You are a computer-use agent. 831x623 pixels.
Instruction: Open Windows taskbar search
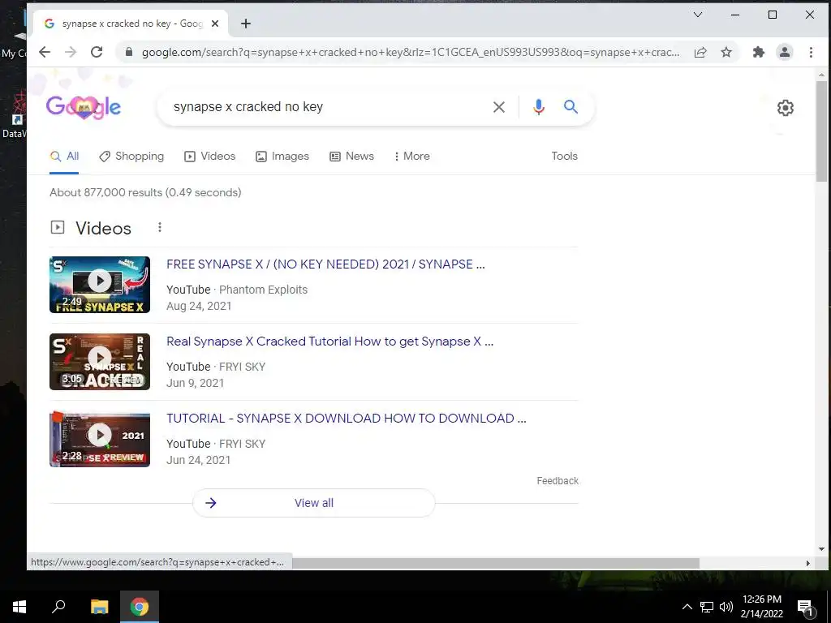pos(58,607)
